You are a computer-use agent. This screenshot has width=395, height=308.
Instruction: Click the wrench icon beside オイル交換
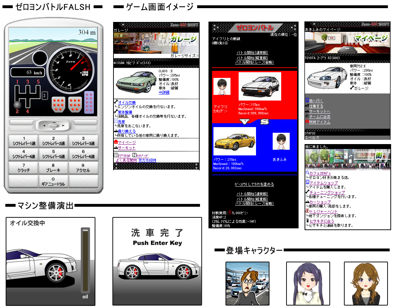116,102
